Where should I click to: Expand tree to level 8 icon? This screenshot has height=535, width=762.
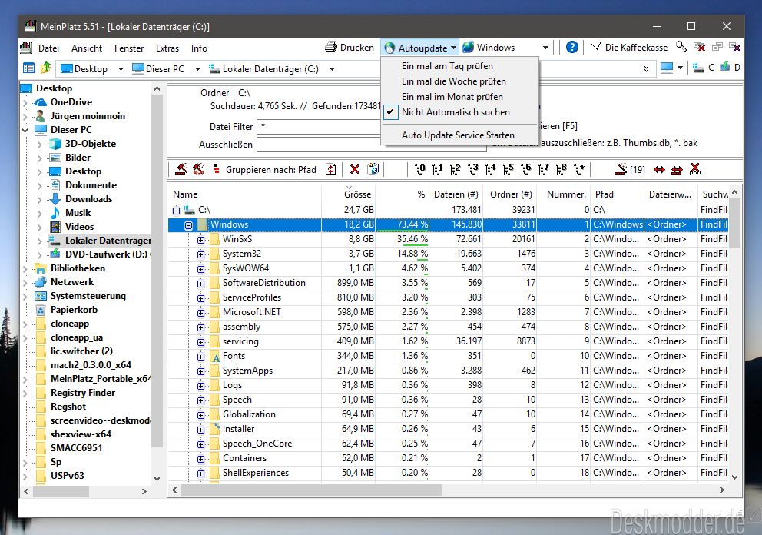pos(561,169)
